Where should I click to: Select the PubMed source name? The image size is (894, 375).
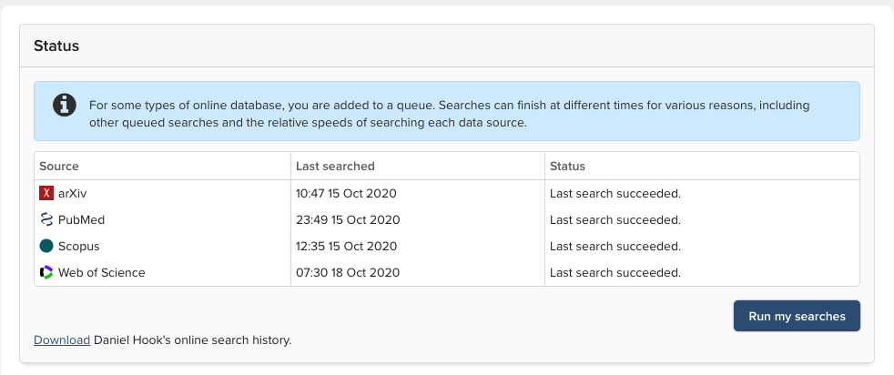[x=82, y=220]
